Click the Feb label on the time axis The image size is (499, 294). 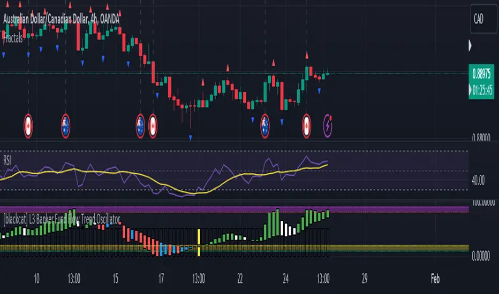coord(435,278)
